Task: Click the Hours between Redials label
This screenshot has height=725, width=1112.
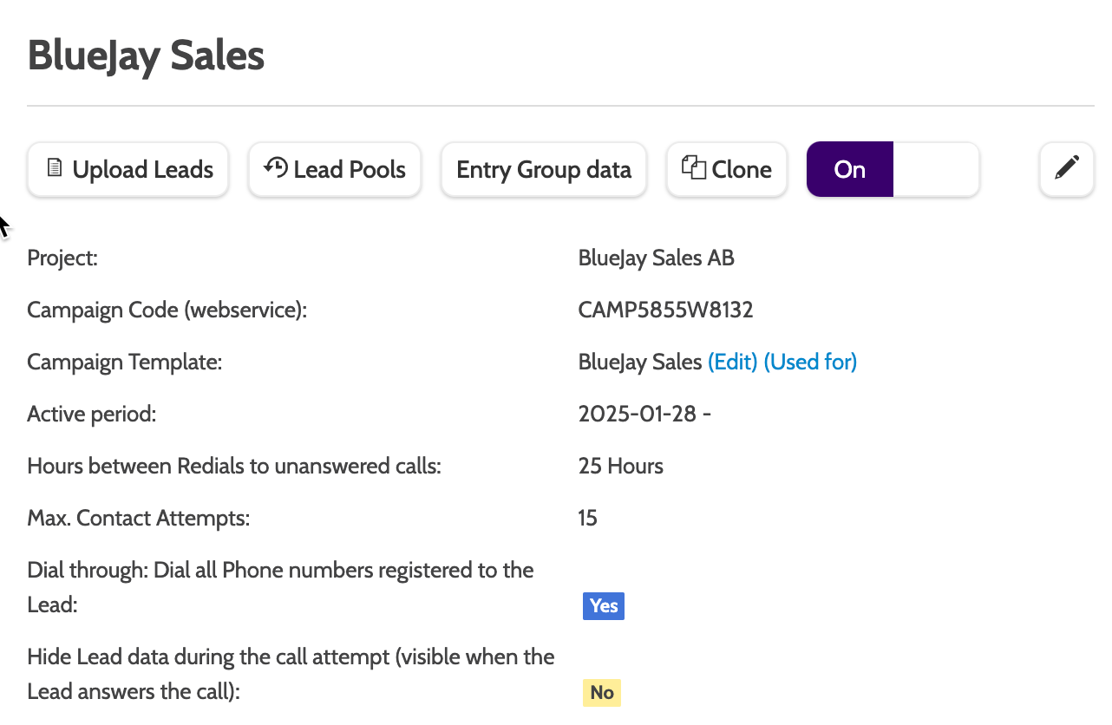Action: pyautogui.click(x=234, y=466)
